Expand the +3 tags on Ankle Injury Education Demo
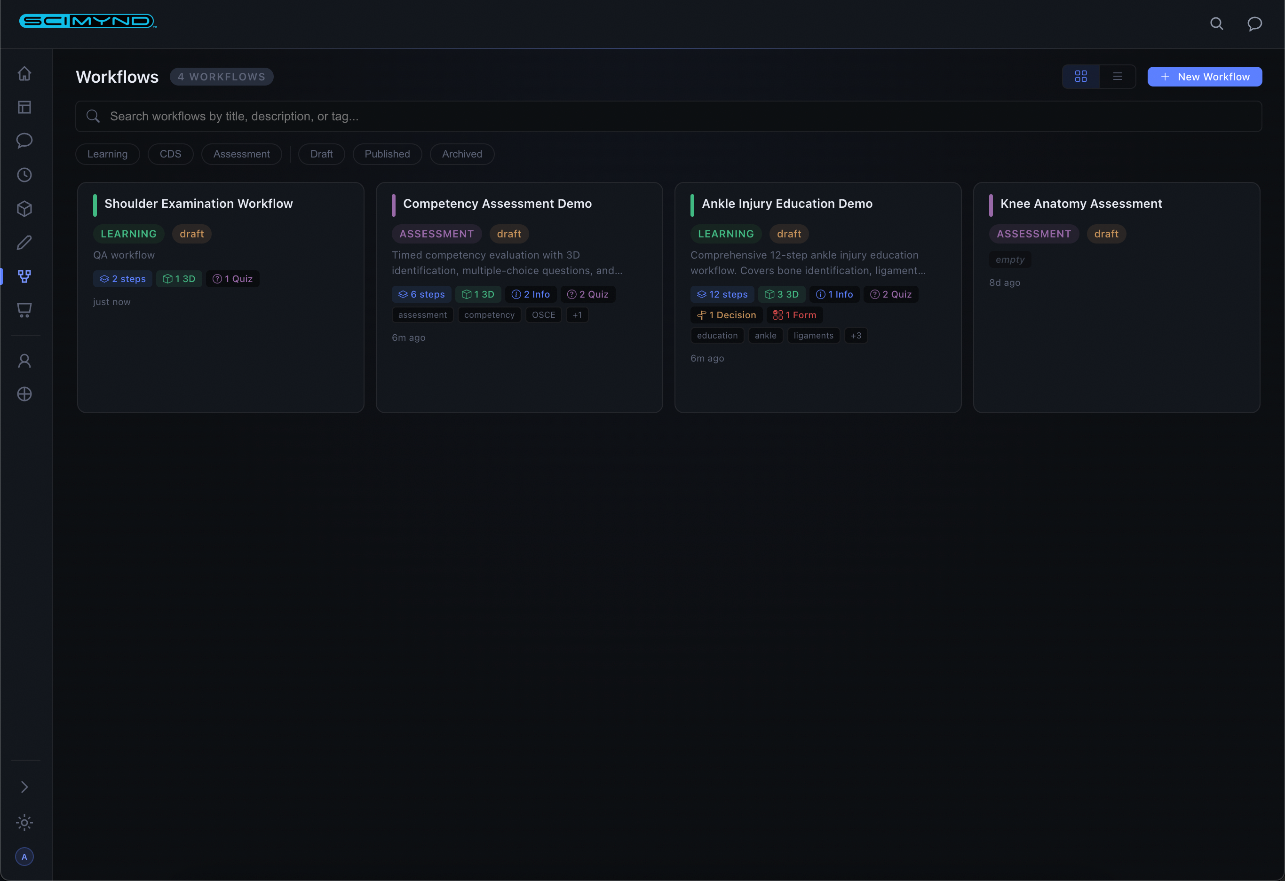Screen dimensions: 1285x881 [856, 335]
